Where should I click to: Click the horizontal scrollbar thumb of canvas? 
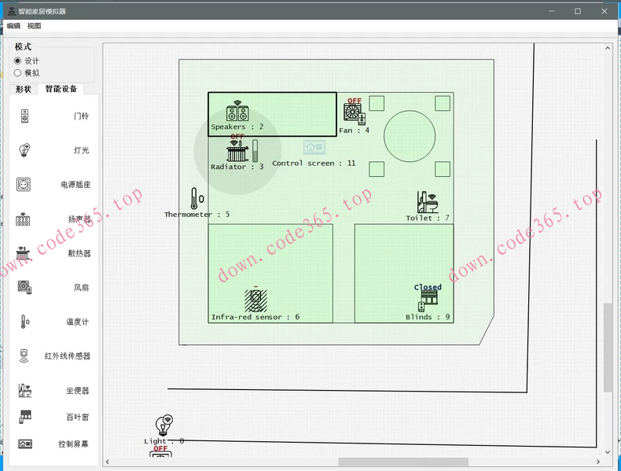coord(403,462)
